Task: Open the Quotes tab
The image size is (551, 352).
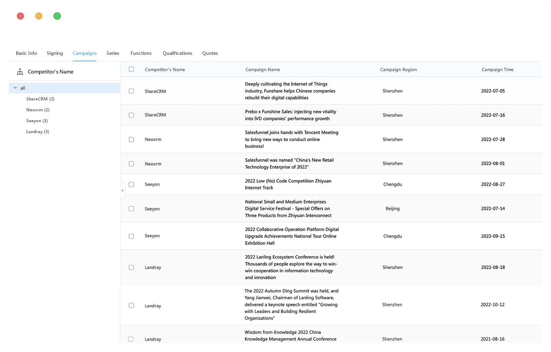Action: point(210,53)
